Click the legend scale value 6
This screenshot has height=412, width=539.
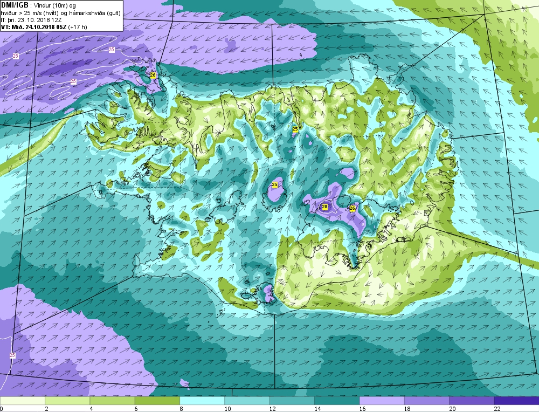click(x=136, y=409)
